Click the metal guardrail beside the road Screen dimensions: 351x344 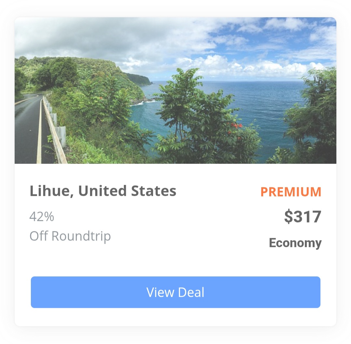coord(55,128)
